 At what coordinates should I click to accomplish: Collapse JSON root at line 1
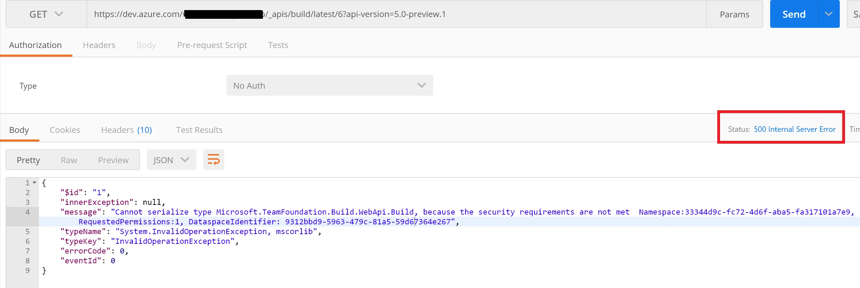click(x=34, y=183)
